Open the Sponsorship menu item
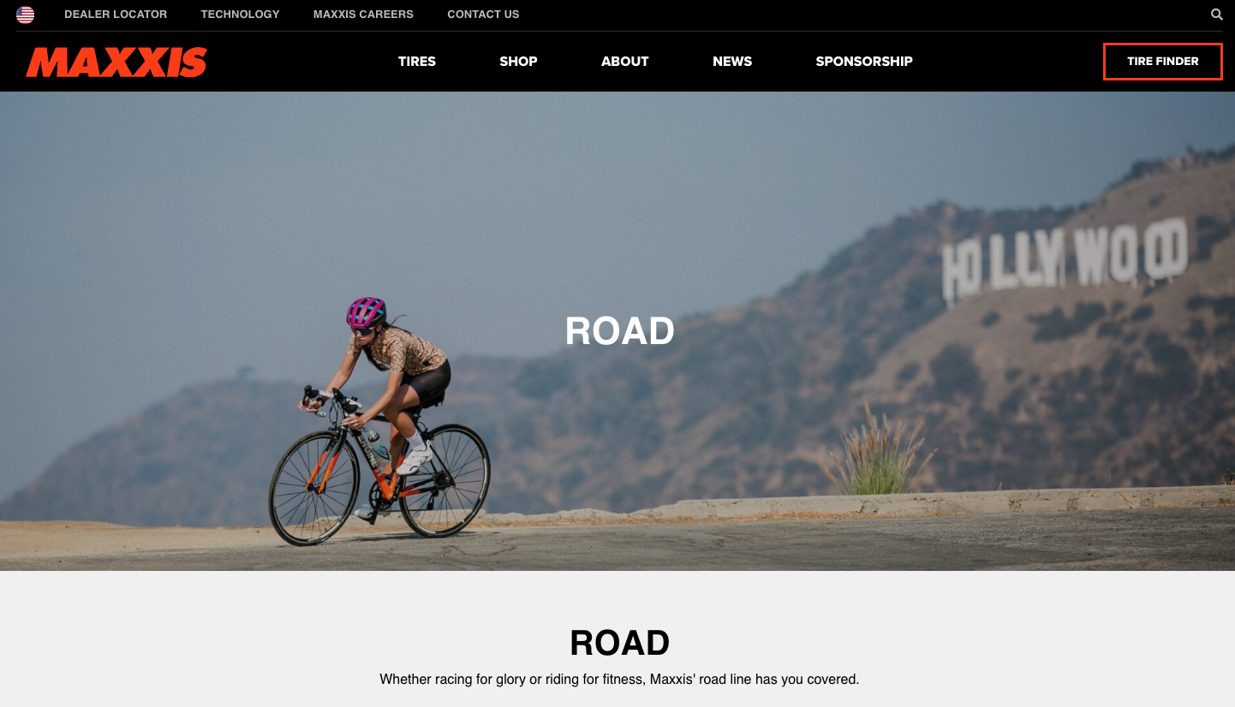1235x707 pixels. [864, 62]
